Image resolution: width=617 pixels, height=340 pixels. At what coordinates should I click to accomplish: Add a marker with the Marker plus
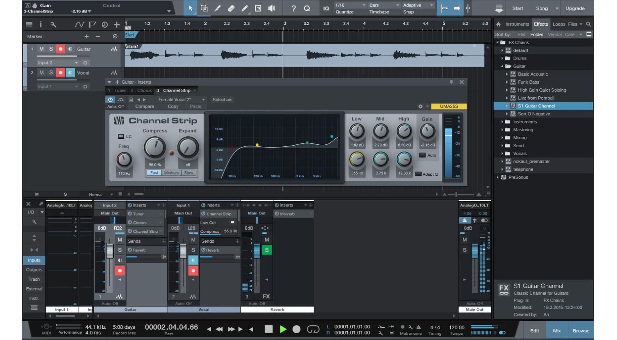[x=87, y=36]
